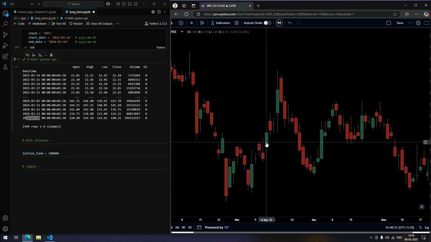Screen dimensions: 431x242
Task: Click the '# With yfinance' collapsed cell
Action: (94, 140)
